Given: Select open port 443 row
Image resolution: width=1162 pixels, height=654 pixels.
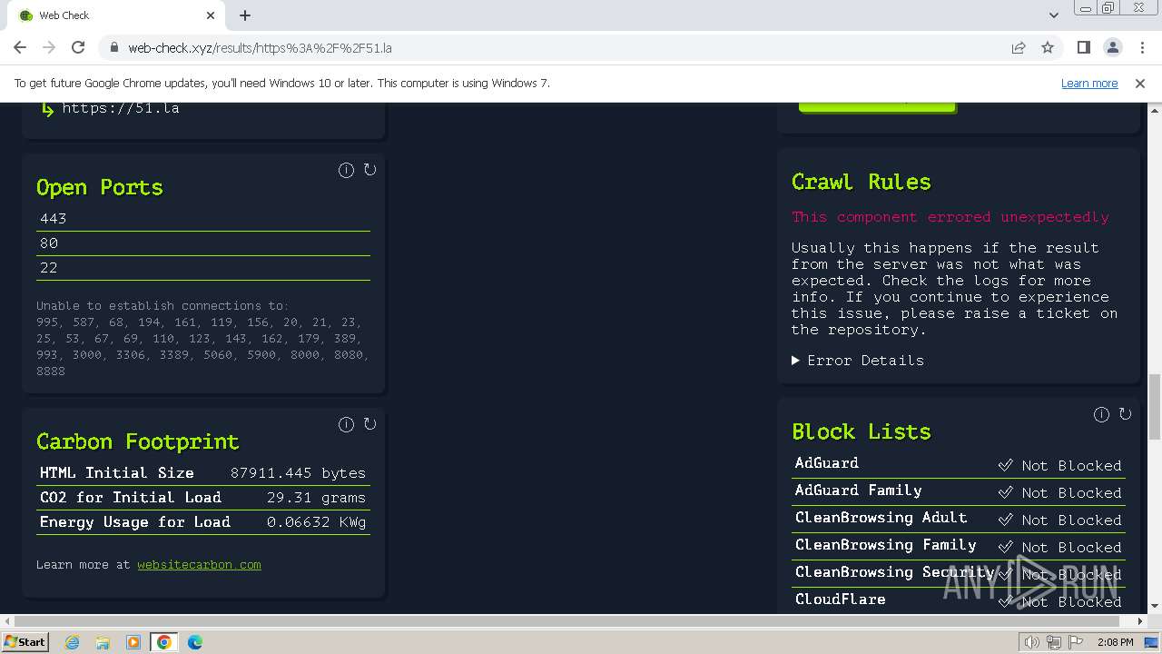Looking at the screenshot, I should point(203,219).
